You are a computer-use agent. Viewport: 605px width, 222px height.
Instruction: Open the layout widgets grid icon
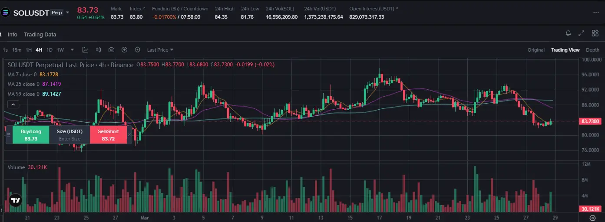595,33
